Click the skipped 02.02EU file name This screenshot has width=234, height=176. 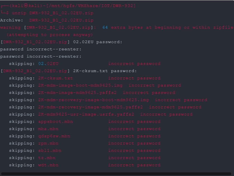coord(48,64)
